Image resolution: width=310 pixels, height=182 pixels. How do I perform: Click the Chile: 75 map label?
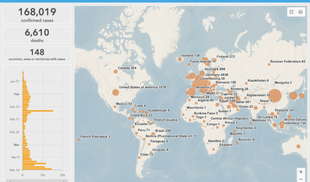(147, 155)
